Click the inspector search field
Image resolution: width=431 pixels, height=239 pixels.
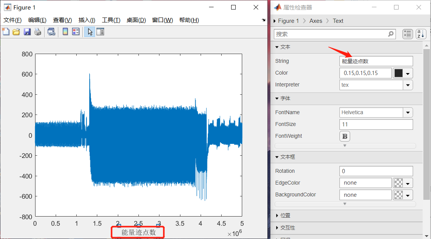(334, 34)
